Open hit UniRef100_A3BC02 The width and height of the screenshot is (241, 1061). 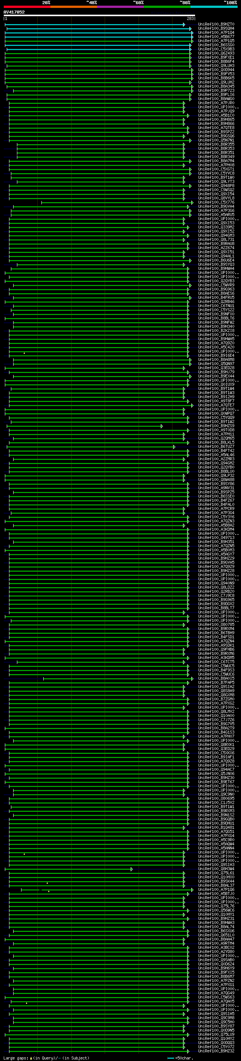click(216, 947)
